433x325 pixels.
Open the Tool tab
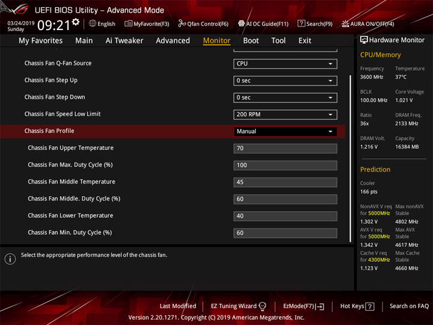pos(278,41)
